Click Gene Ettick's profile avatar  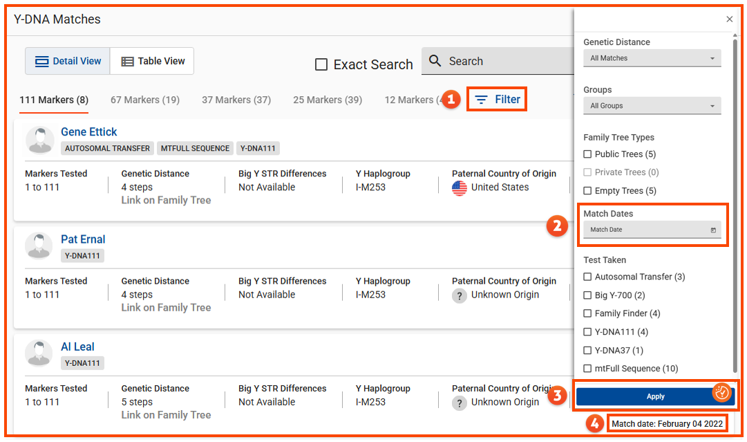(x=39, y=140)
